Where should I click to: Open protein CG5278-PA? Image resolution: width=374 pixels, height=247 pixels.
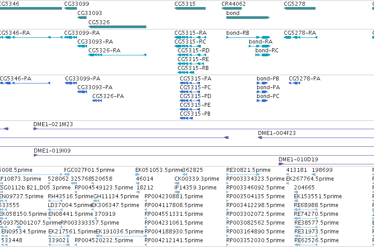(305, 78)
